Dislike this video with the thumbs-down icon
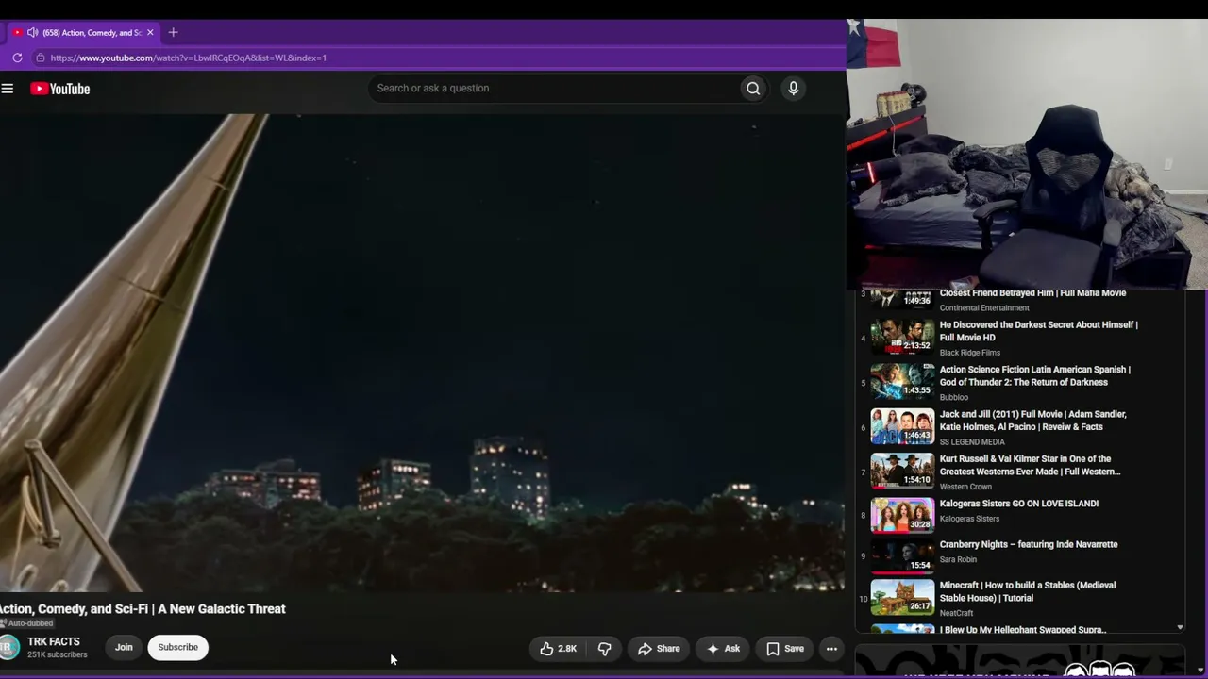 pyautogui.click(x=605, y=649)
